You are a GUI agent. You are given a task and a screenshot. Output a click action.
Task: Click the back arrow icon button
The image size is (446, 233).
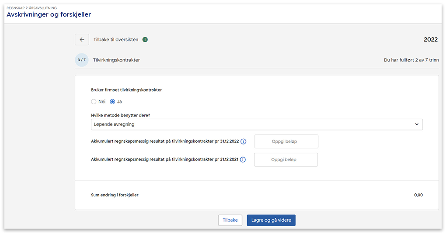[x=82, y=40]
